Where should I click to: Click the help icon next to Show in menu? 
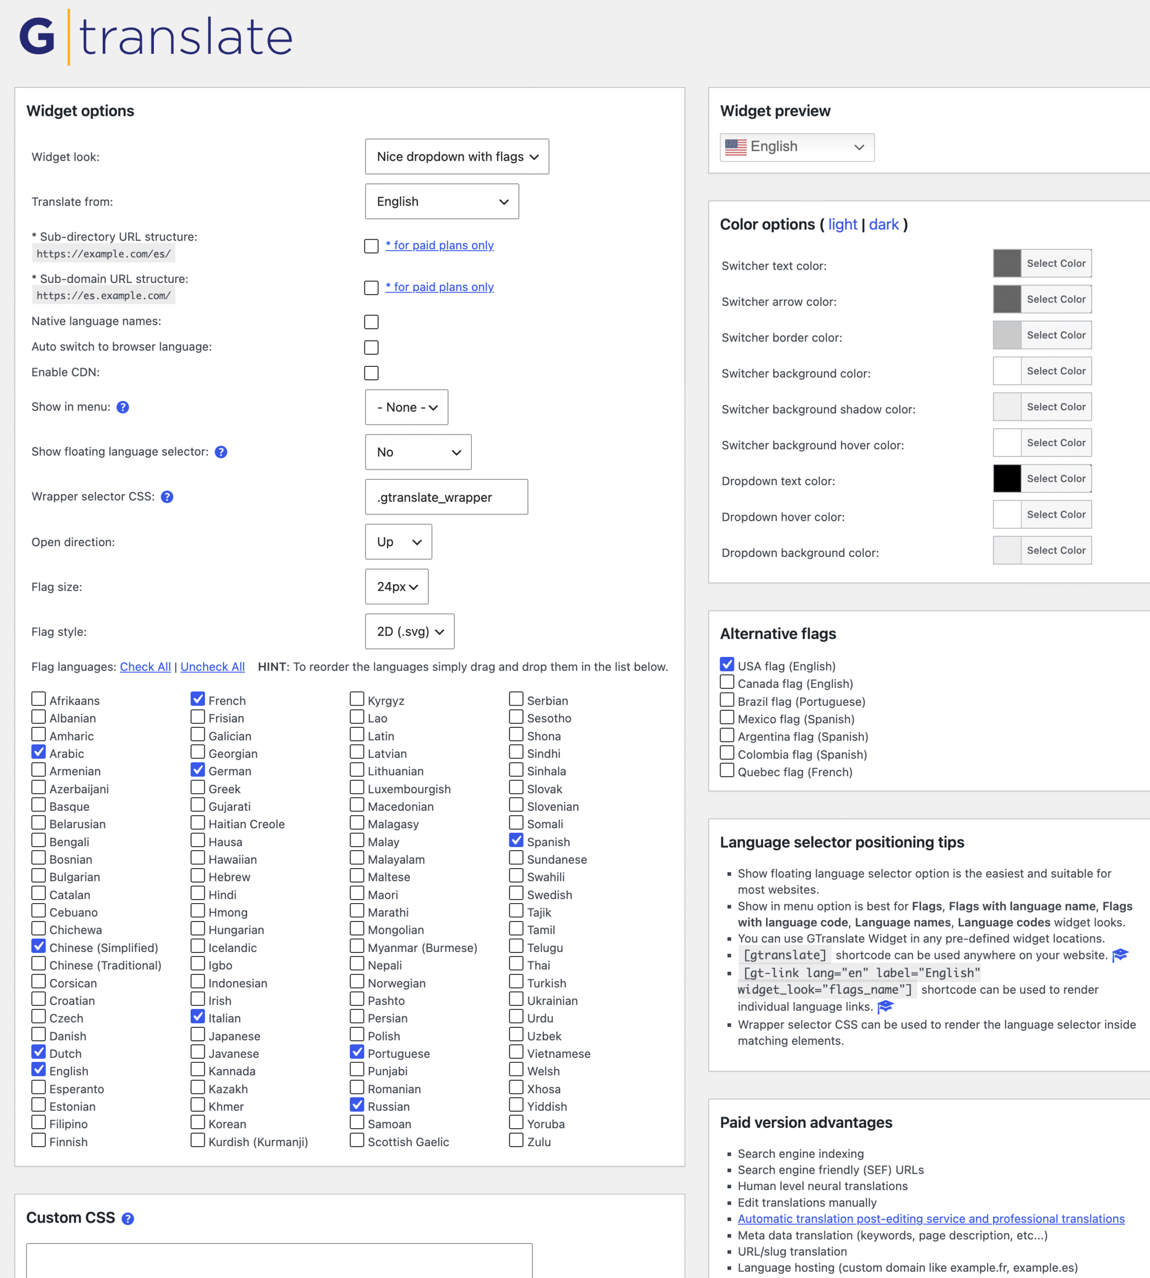click(x=122, y=407)
